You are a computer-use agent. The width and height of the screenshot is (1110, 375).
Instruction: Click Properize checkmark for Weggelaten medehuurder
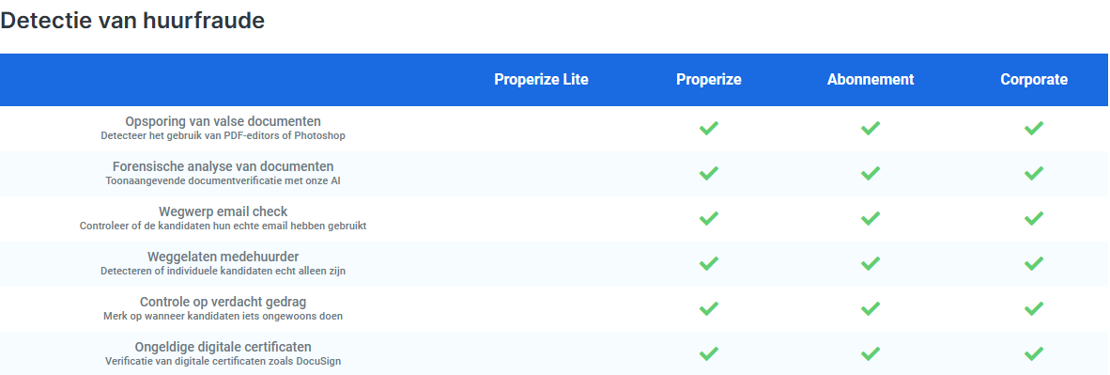point(709,264)
